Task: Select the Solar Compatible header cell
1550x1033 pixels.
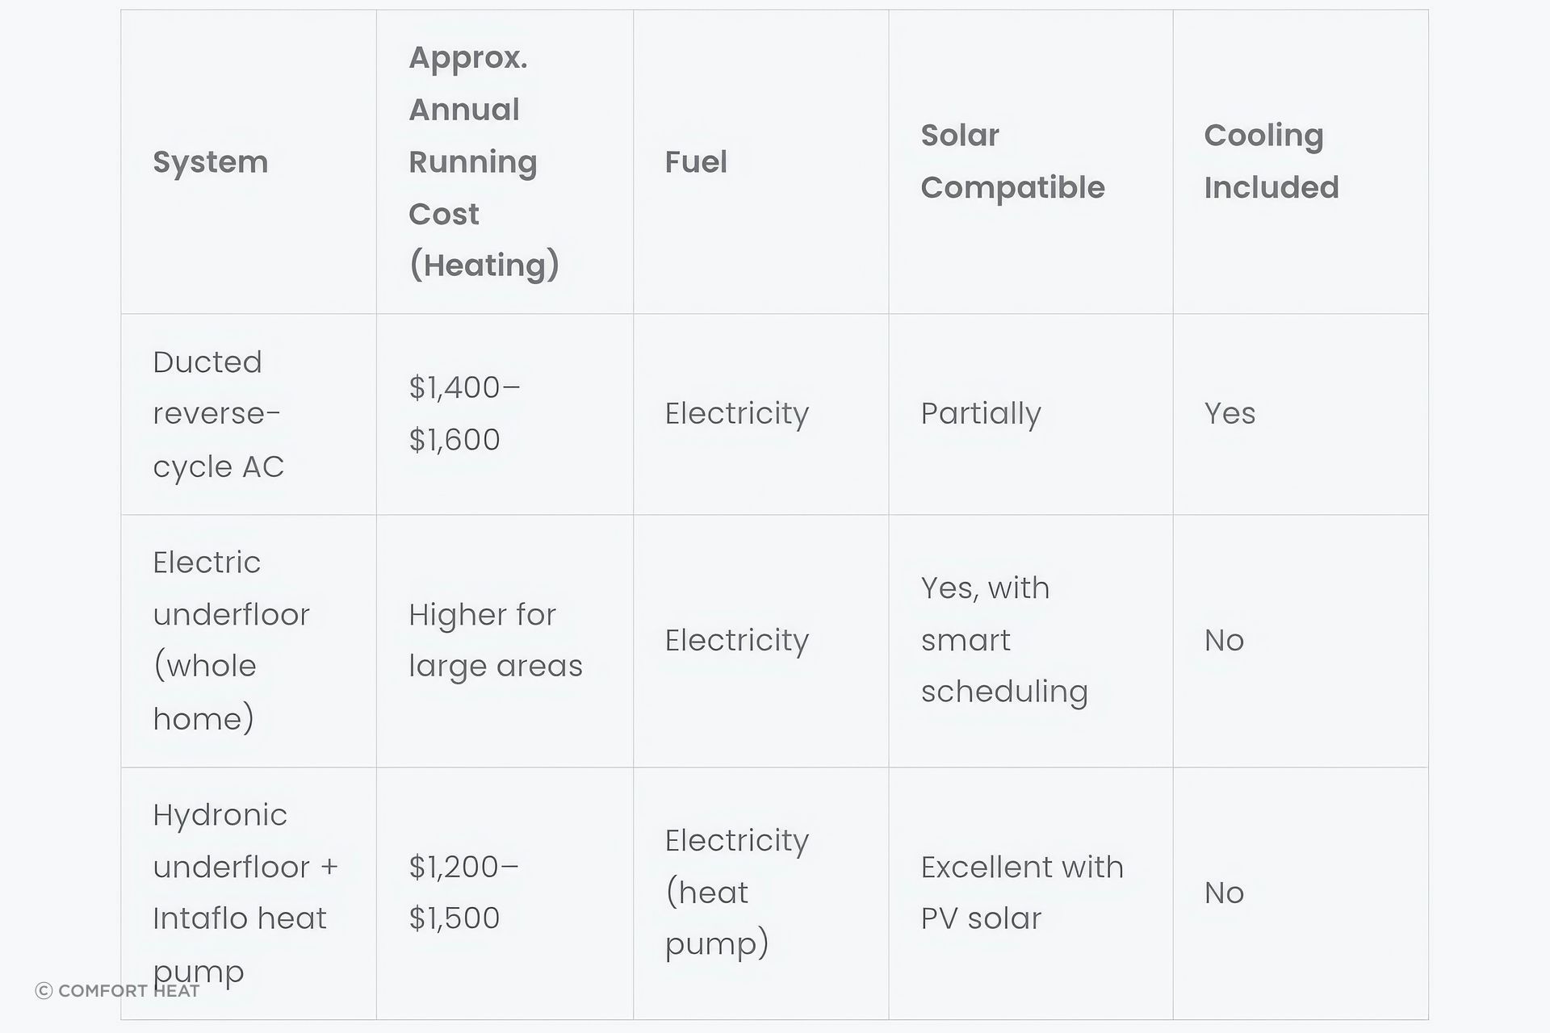Action: click(x=1031, y=161)
